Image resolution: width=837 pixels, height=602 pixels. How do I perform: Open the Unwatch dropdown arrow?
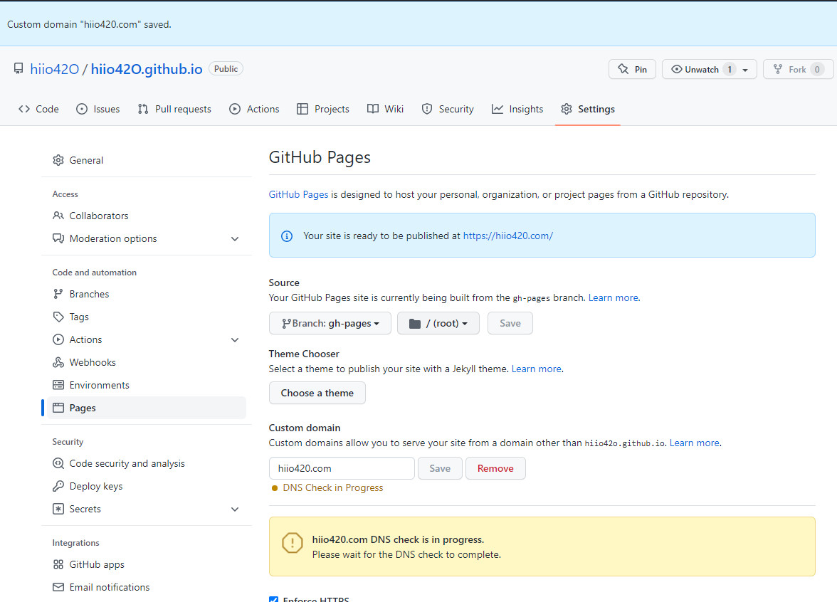pos(745,70)
